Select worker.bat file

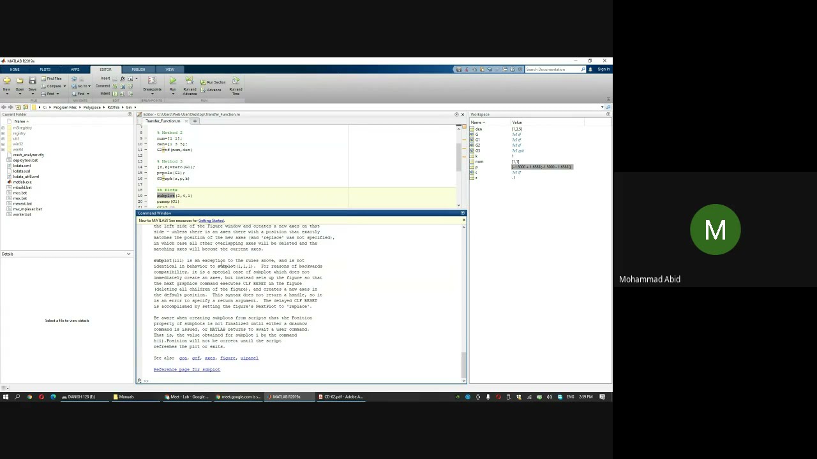click(x=22, y=214)
